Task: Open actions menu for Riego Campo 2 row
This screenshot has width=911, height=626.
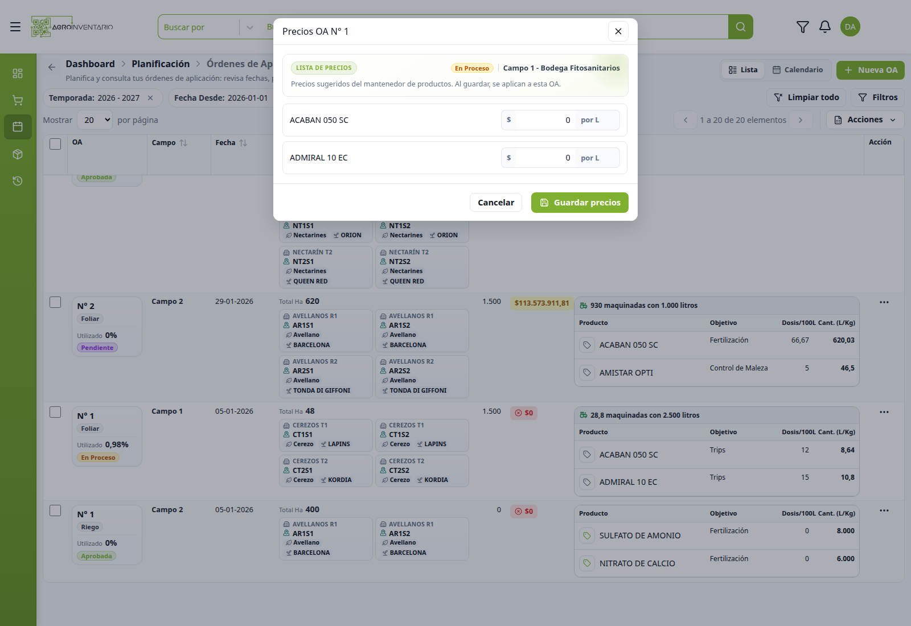Action: (x=884, y=510)
